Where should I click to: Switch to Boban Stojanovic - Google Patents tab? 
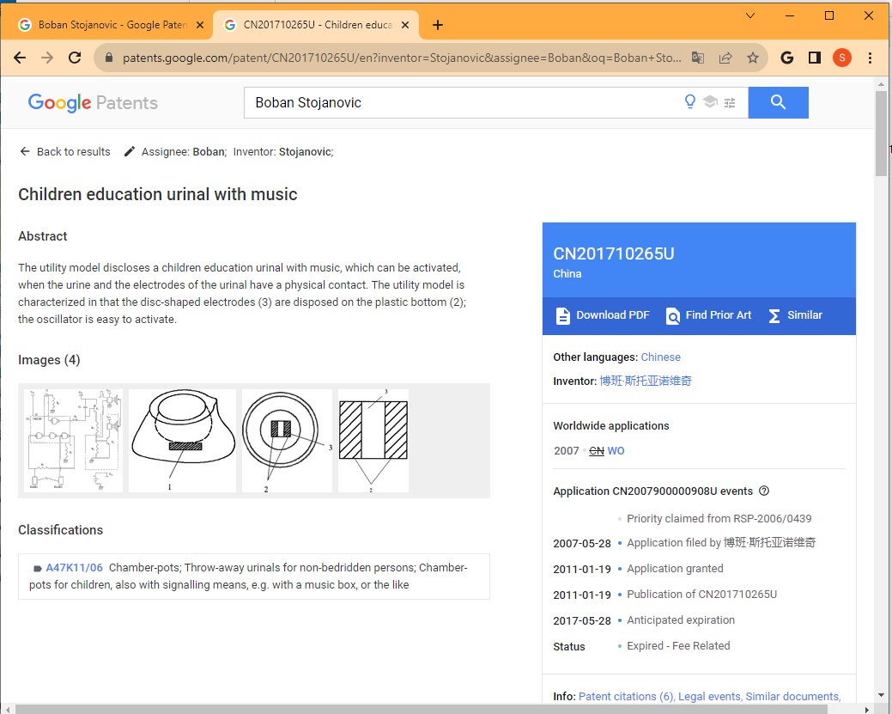tap(112, 25)
